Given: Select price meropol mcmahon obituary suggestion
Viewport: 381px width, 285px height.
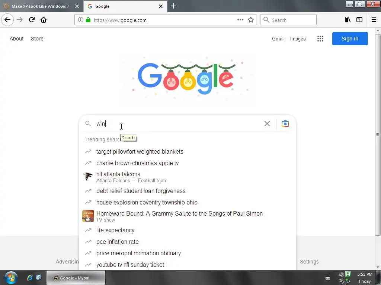Looking at the screenshot, I should 188,253.
